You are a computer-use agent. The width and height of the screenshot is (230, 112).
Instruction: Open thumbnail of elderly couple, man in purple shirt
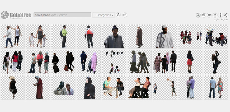[190, 87]
